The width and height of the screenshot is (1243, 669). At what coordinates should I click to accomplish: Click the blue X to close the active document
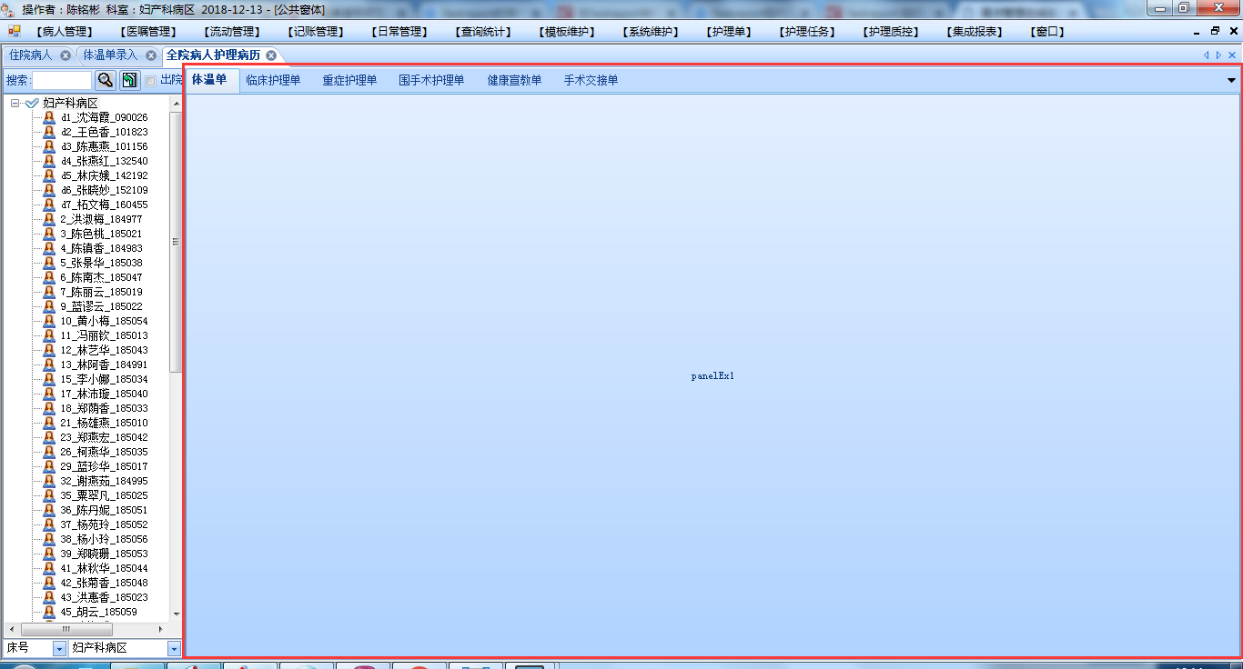tap(1232, 55)
